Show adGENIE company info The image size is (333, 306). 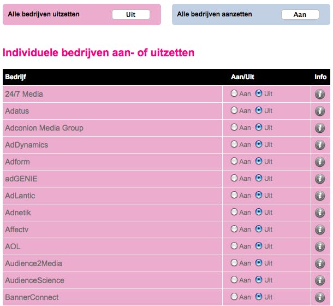(x=319, y=179)
